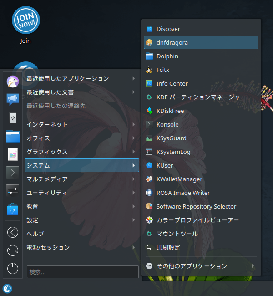Image resolution: width=273 pixels, height=296 pixels.
Task: Launch terminal icon in favorites sidebar
Action: click(13, 172)
